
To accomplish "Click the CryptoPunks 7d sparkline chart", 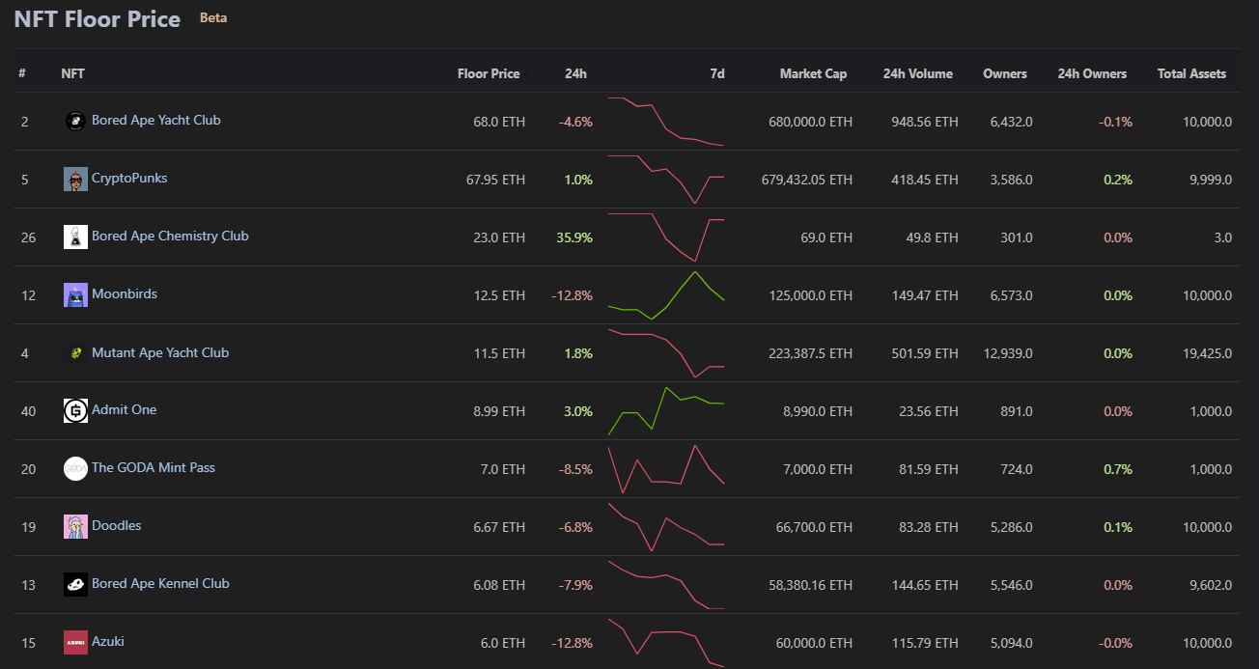I will (x=666, y=180).
